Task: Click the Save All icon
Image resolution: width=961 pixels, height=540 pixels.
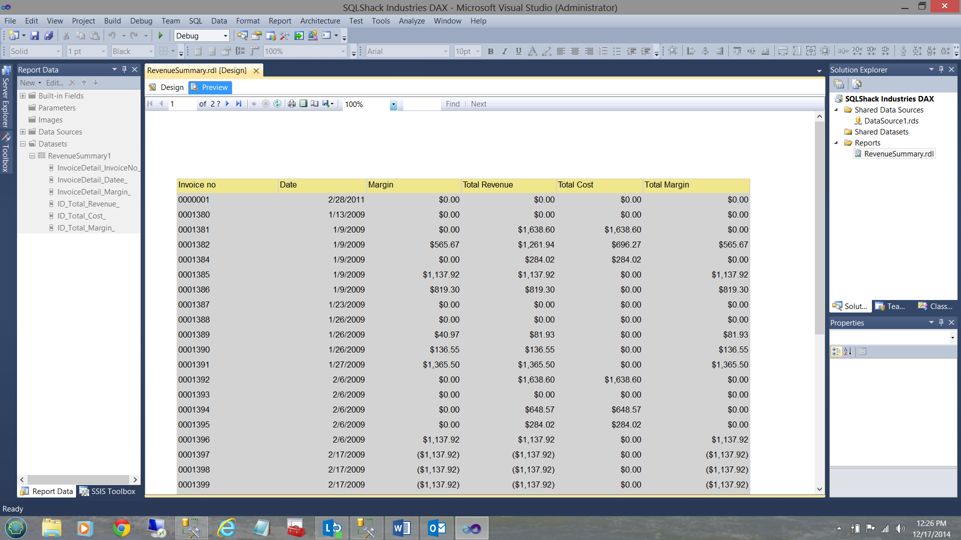Action: coord(49,35)
